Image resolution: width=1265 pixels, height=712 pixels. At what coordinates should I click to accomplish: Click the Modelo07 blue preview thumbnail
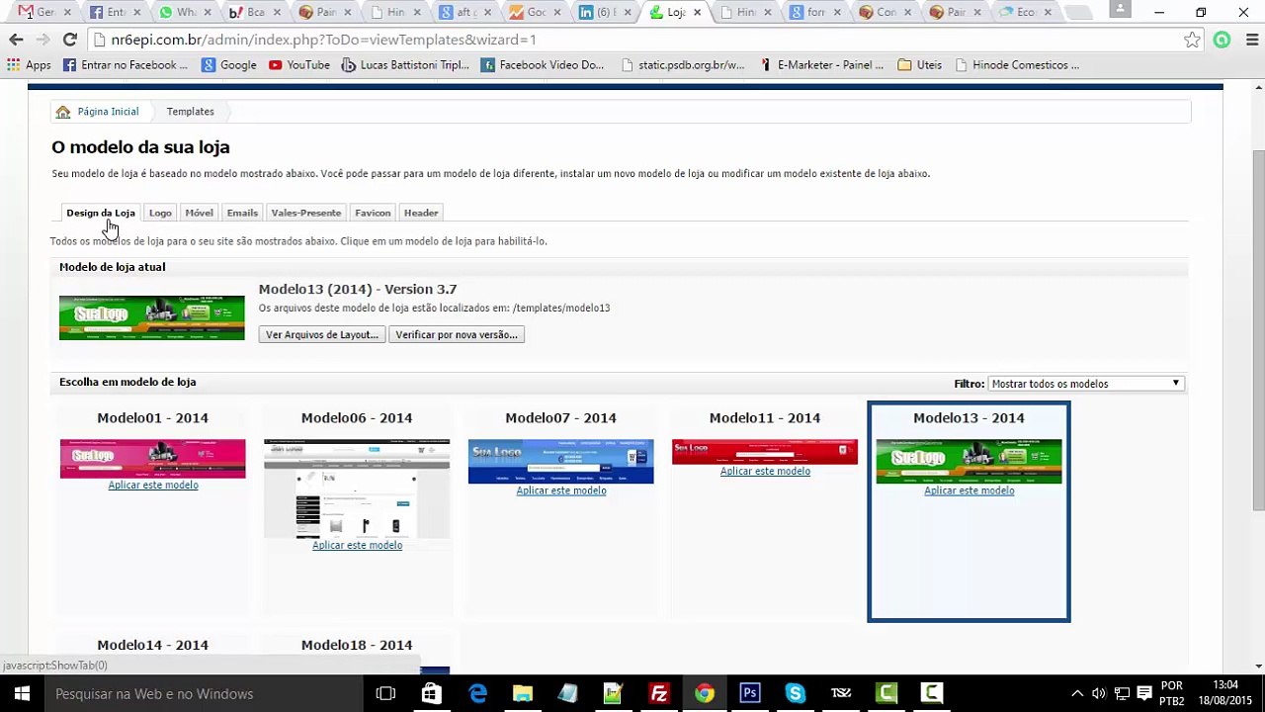[561, 462]
